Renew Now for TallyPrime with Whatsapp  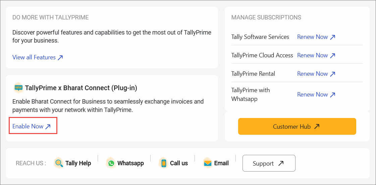[x=312, y=95]
